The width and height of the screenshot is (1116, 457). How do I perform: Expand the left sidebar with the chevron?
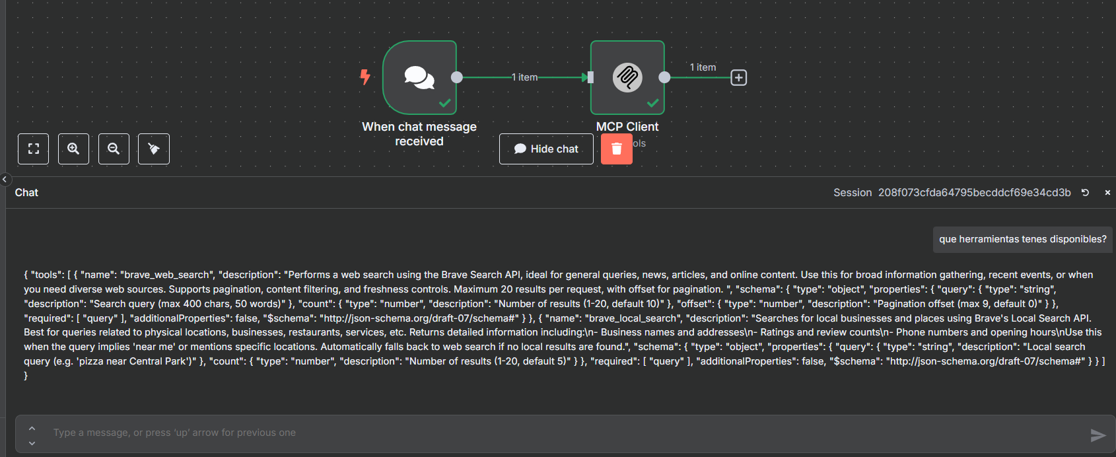coord(4,179)
